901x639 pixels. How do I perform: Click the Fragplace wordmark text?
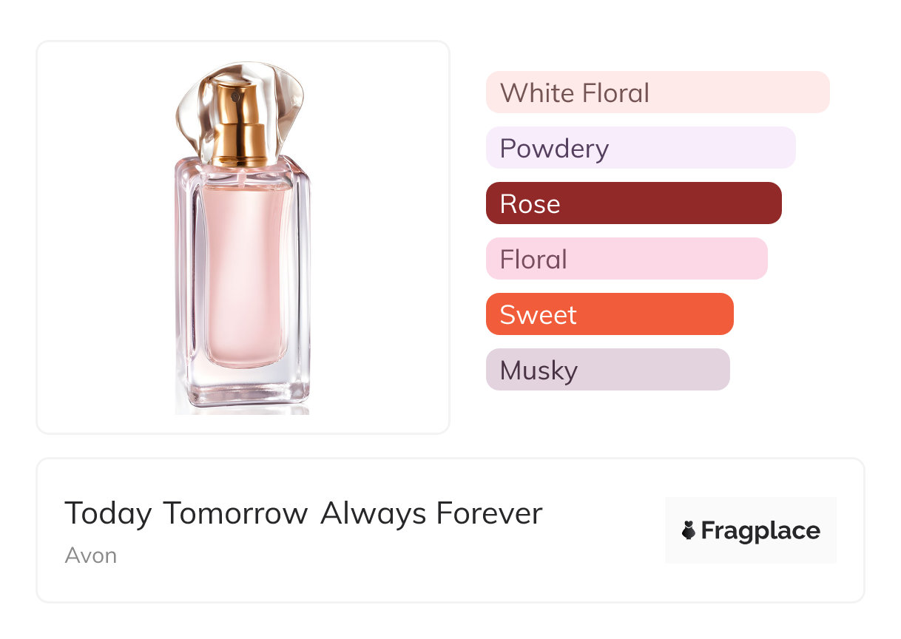click(760, 530)
